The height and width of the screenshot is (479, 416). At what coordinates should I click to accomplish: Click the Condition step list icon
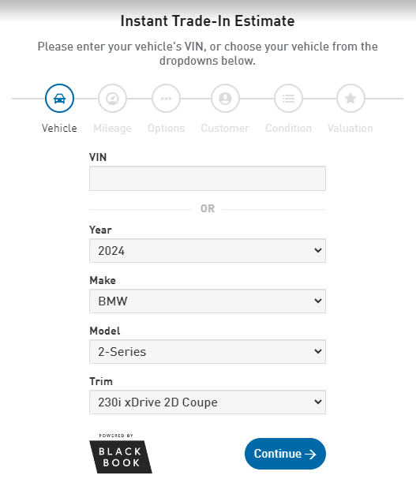point(289,99)
